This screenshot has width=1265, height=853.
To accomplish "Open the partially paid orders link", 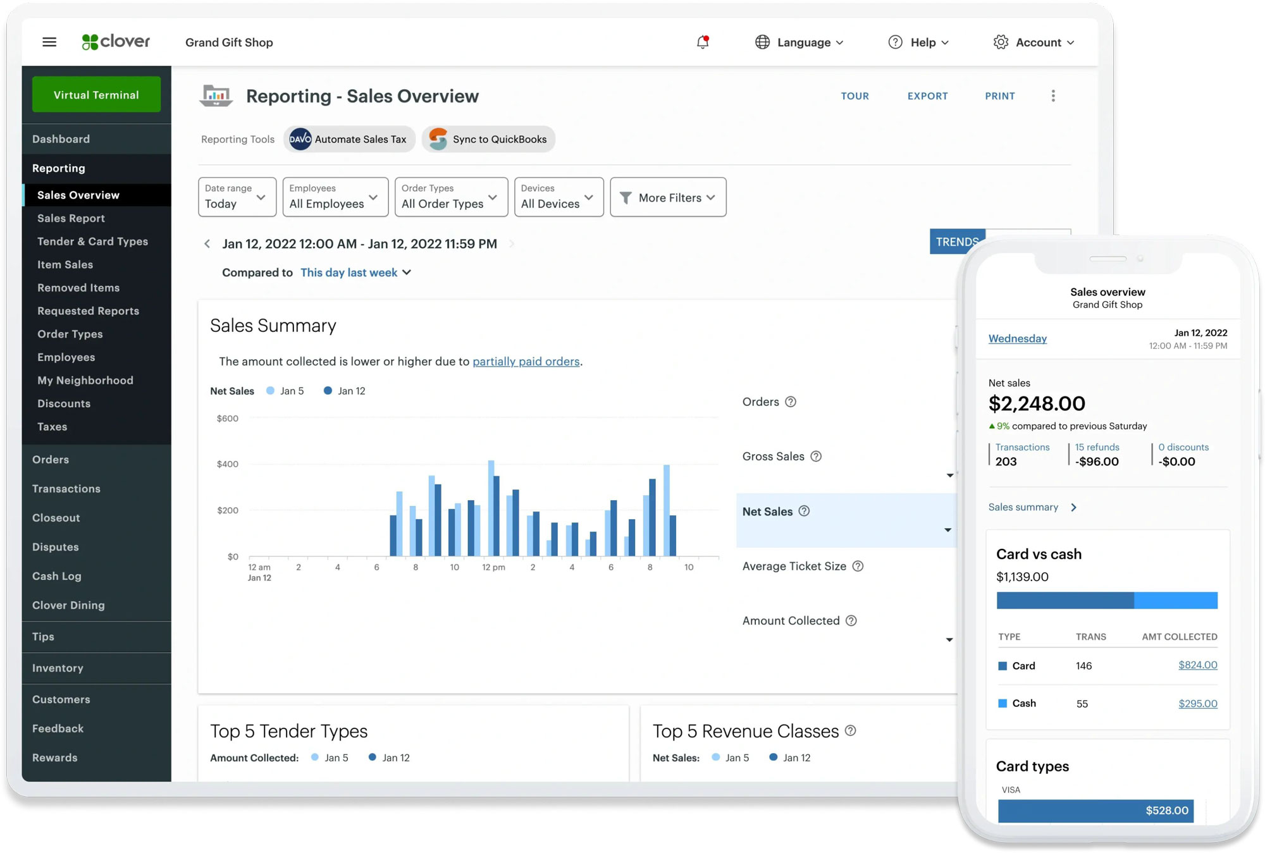I will tap(526, 362).
